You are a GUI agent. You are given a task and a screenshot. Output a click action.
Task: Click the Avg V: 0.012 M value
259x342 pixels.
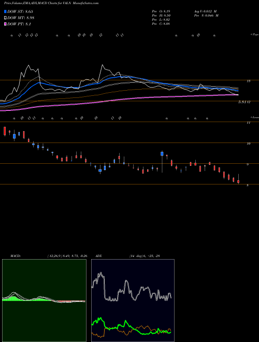pyautogui.click(x=205, y=11)
